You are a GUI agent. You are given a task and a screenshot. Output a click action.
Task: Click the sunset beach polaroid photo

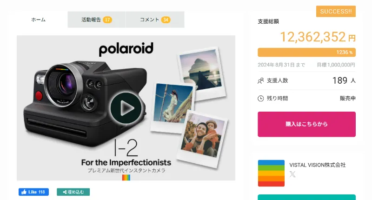(x=201, y=72)
